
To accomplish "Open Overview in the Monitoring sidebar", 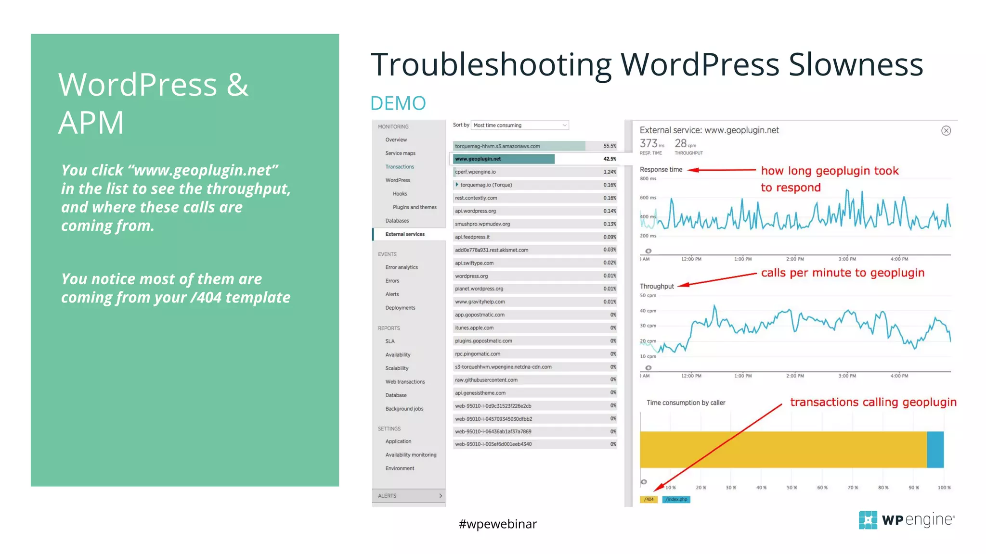I will pos(396,140).
